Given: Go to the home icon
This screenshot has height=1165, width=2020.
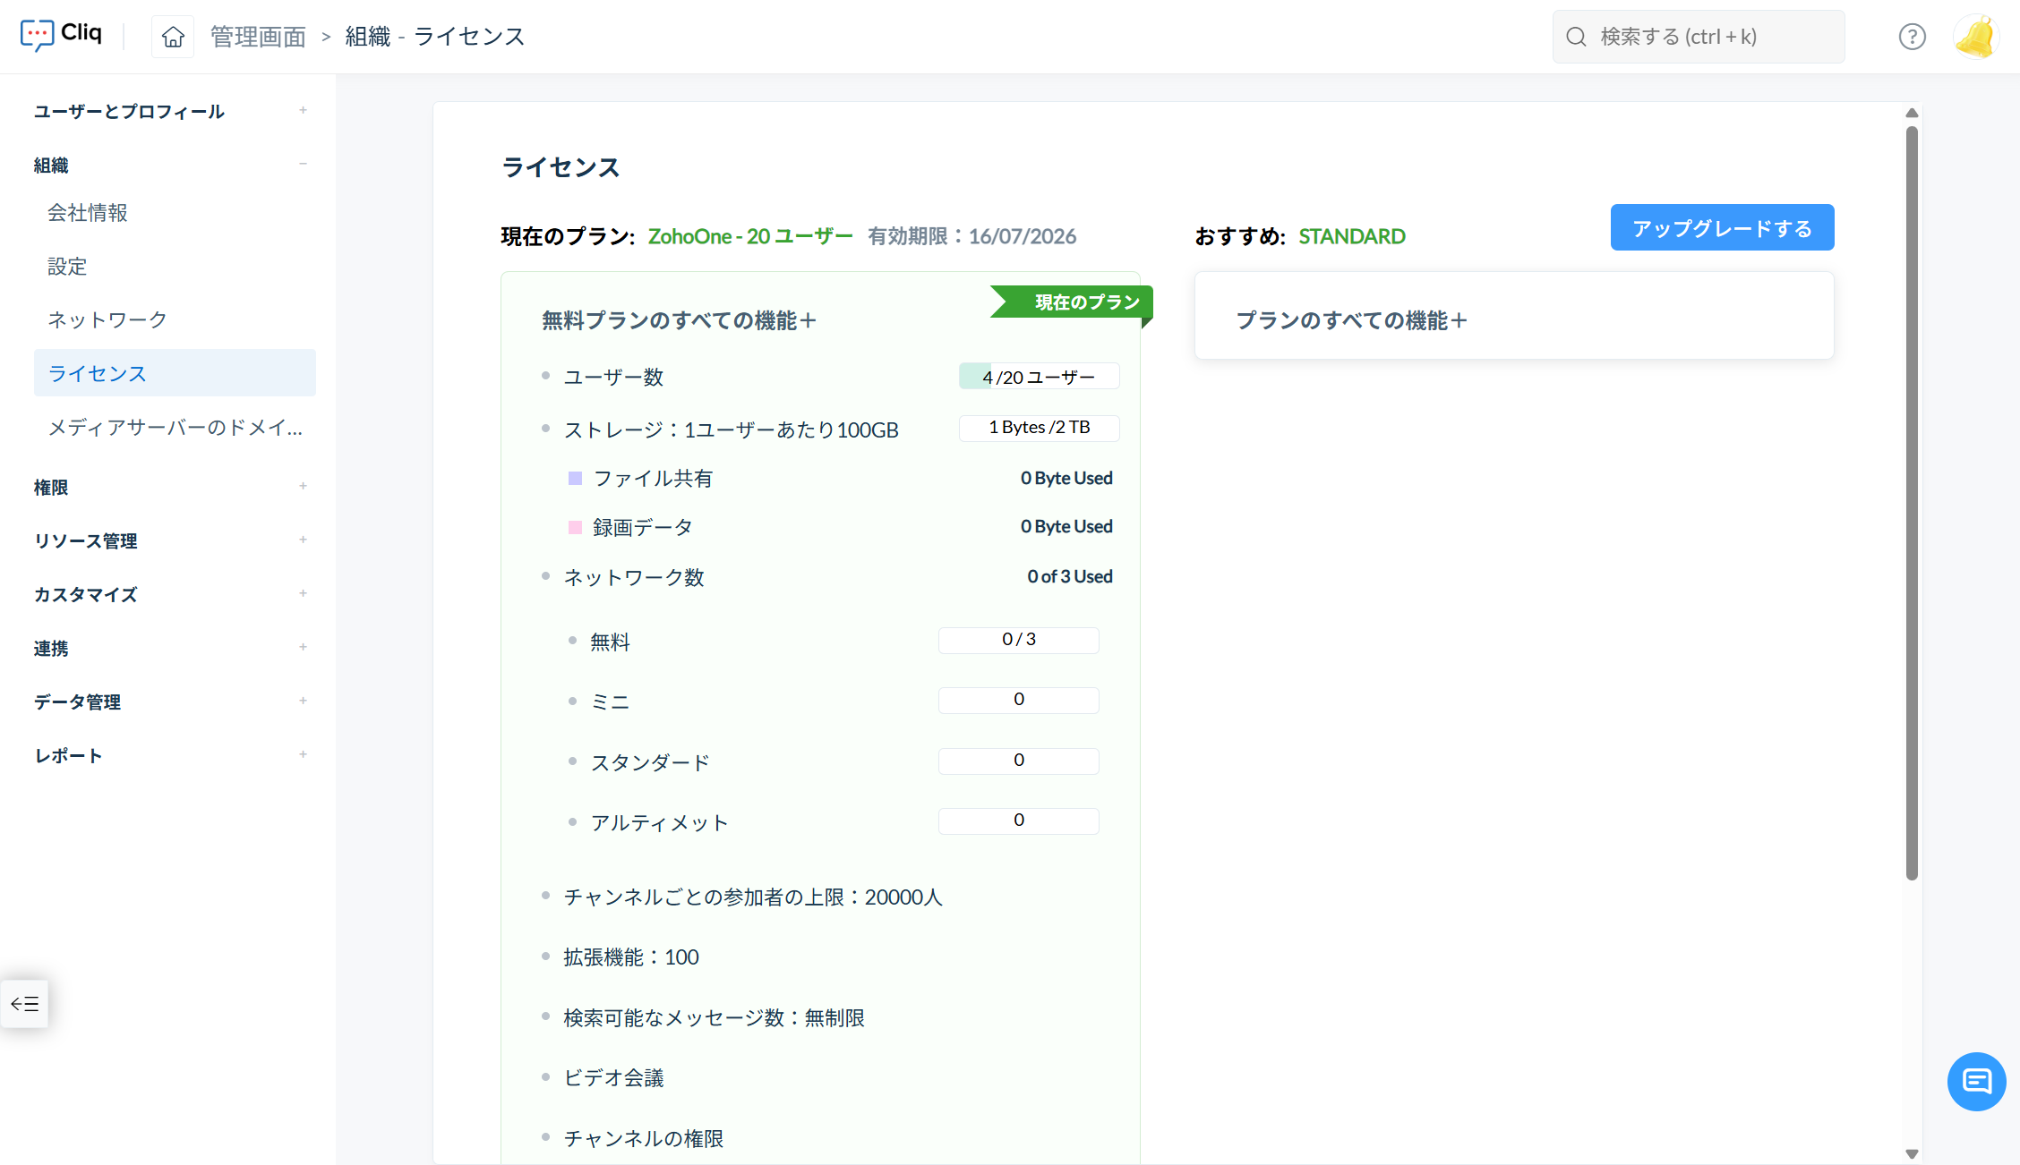Looking at the screenshot, I should (x=173, y=37).
